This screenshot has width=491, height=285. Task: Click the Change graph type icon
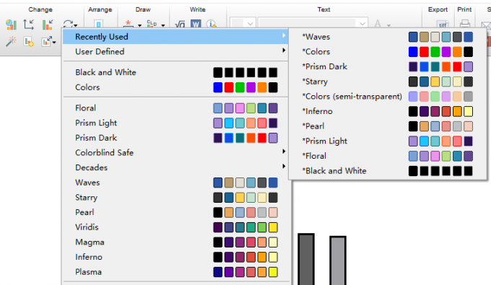point(11,24)
